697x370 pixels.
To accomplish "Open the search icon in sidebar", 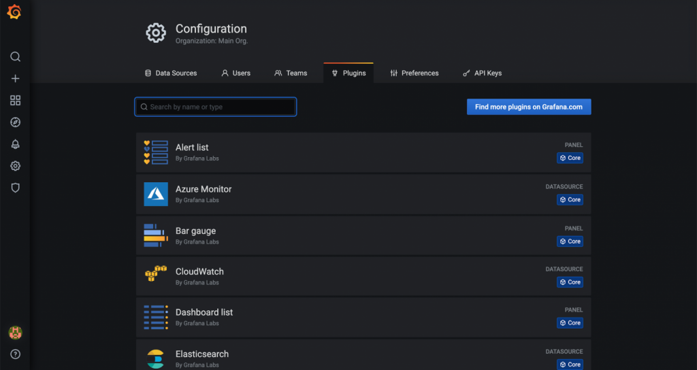I will [x=15, y=56].
